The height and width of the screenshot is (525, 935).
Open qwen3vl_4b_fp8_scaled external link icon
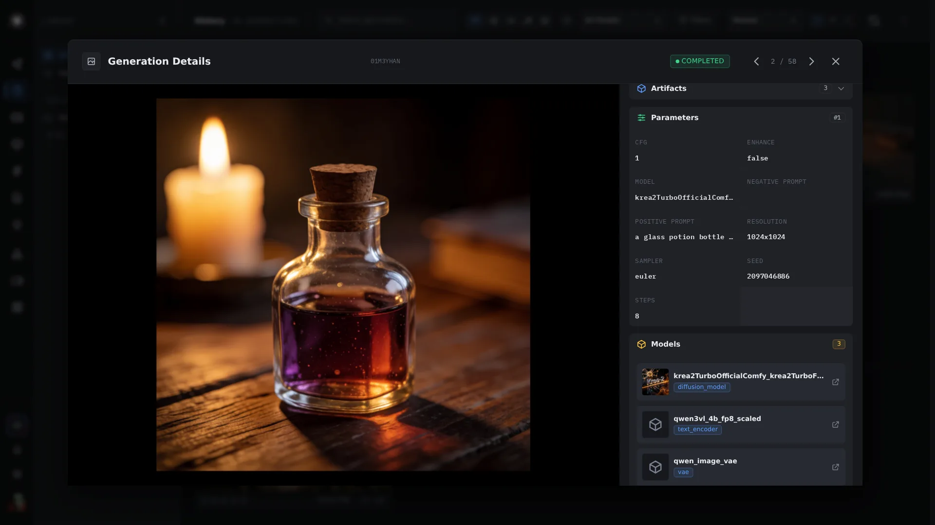coord(836,425)
